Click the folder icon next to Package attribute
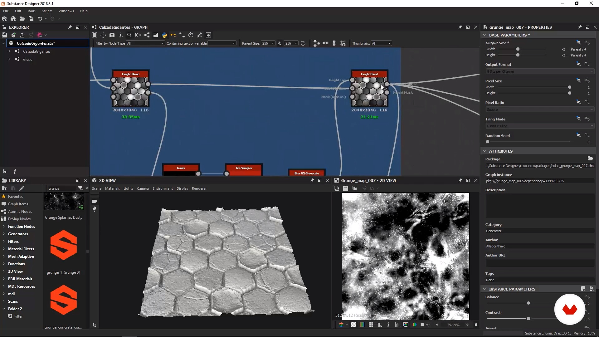599x337 pixels. click(x=590, y=159)
